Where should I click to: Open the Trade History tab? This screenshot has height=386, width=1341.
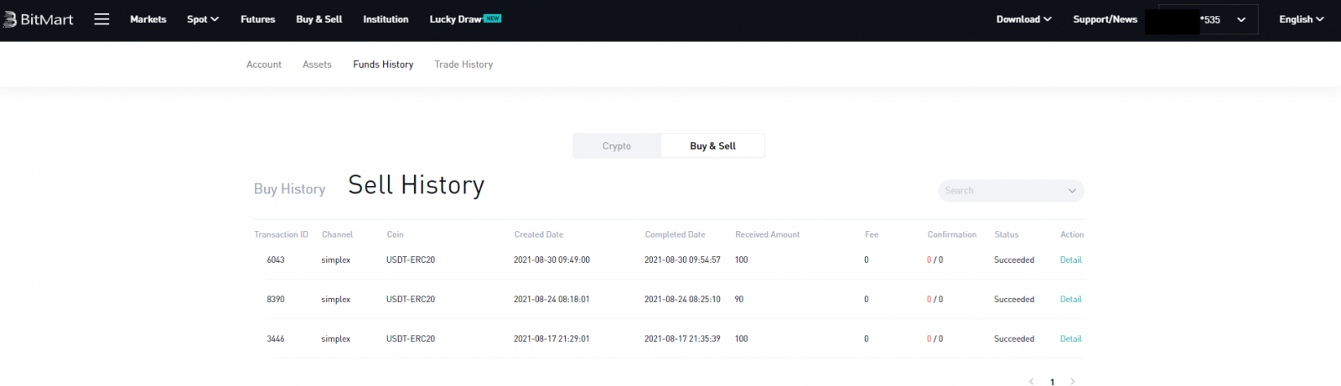tap(463, 64)
